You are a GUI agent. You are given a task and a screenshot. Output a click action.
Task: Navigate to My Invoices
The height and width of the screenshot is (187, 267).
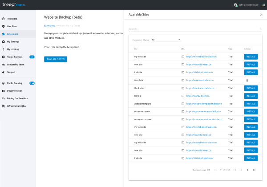13,49
